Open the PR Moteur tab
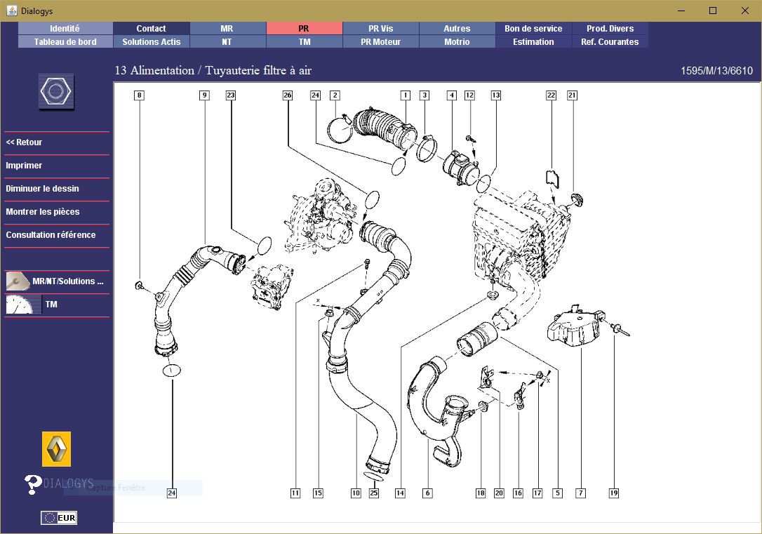 [380, 42]
